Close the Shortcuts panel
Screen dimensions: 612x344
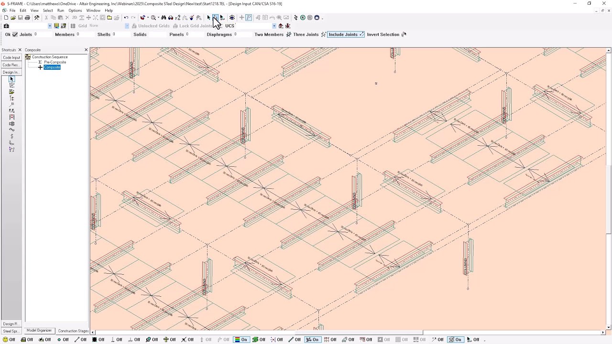tap(20, 50)
